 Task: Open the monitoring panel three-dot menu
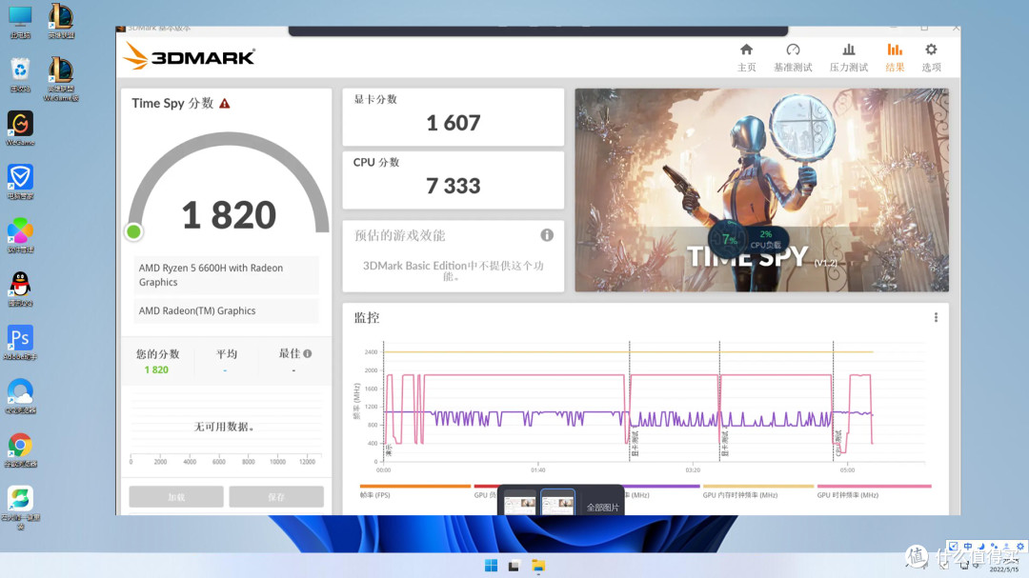pos(936,317)
